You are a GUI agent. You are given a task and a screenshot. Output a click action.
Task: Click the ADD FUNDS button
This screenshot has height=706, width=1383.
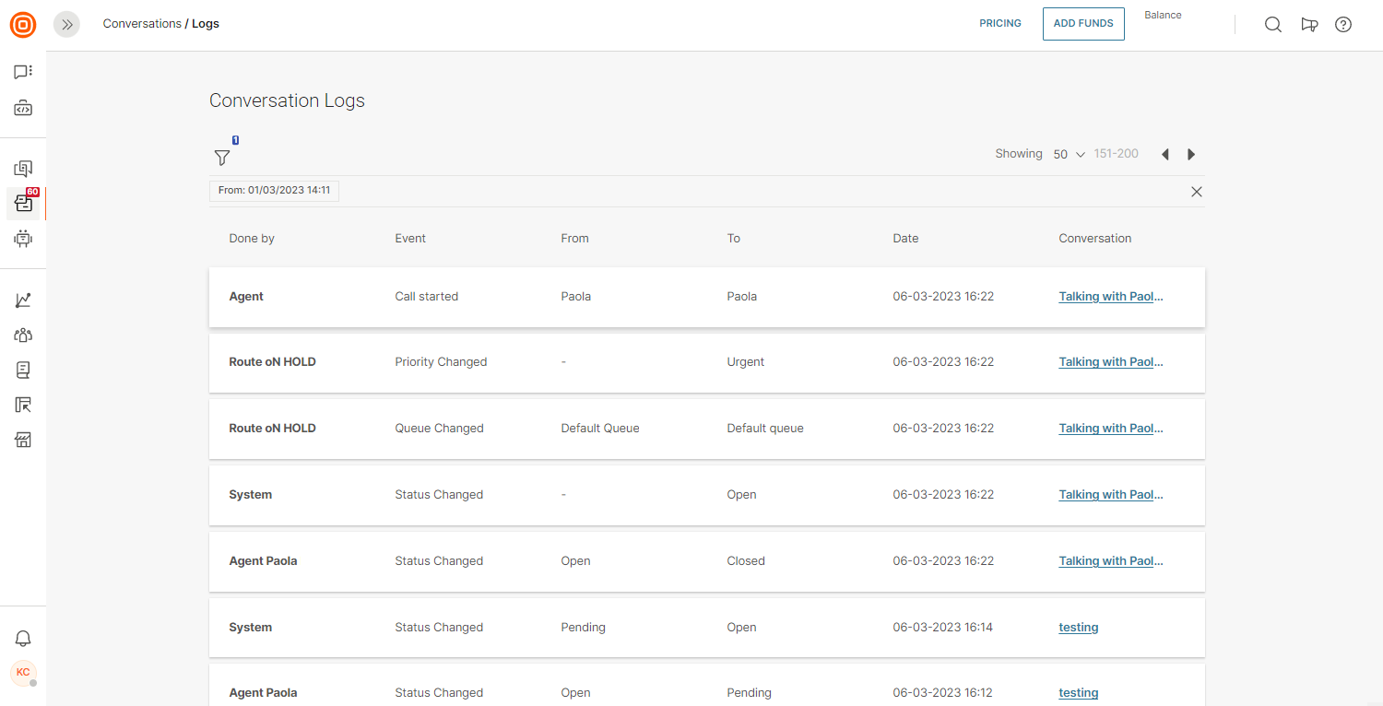pos(1083,24)
